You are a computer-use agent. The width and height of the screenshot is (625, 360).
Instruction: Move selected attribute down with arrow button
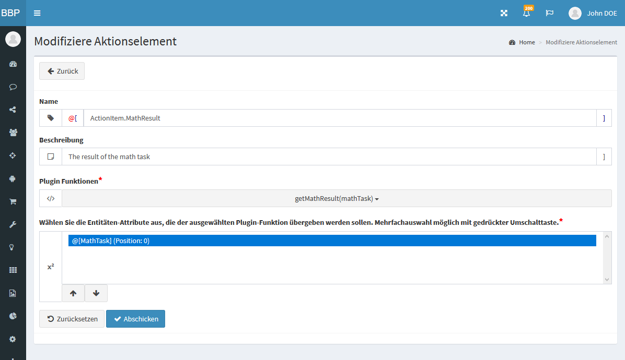[96, 293]
